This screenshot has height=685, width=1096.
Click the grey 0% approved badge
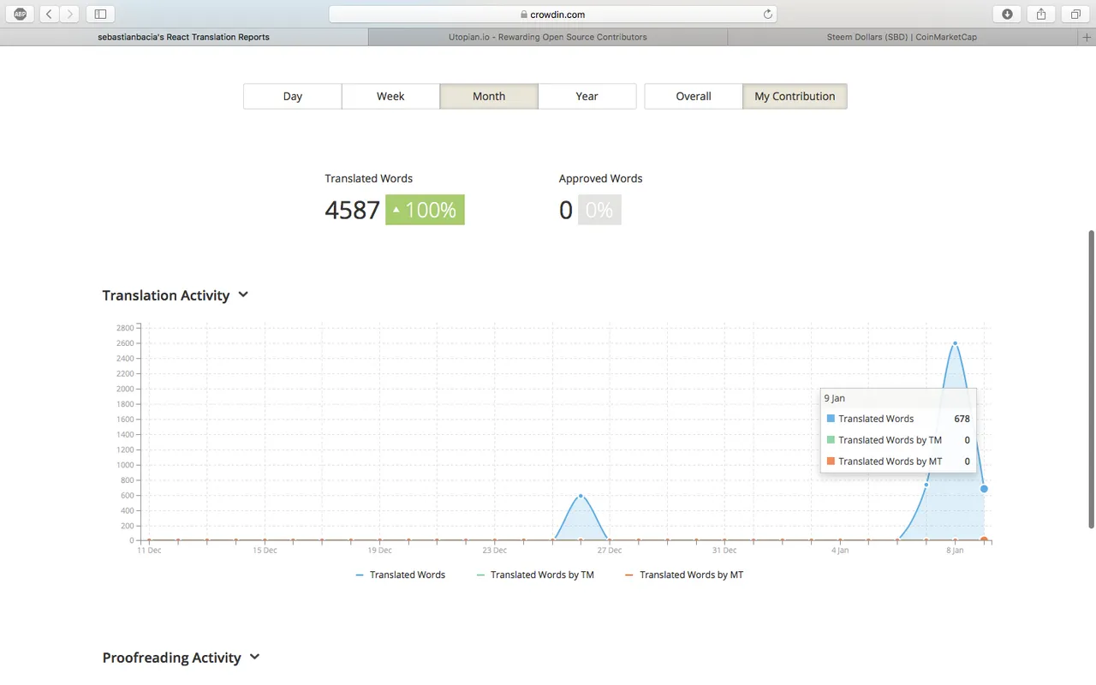(x=599, y=210)
